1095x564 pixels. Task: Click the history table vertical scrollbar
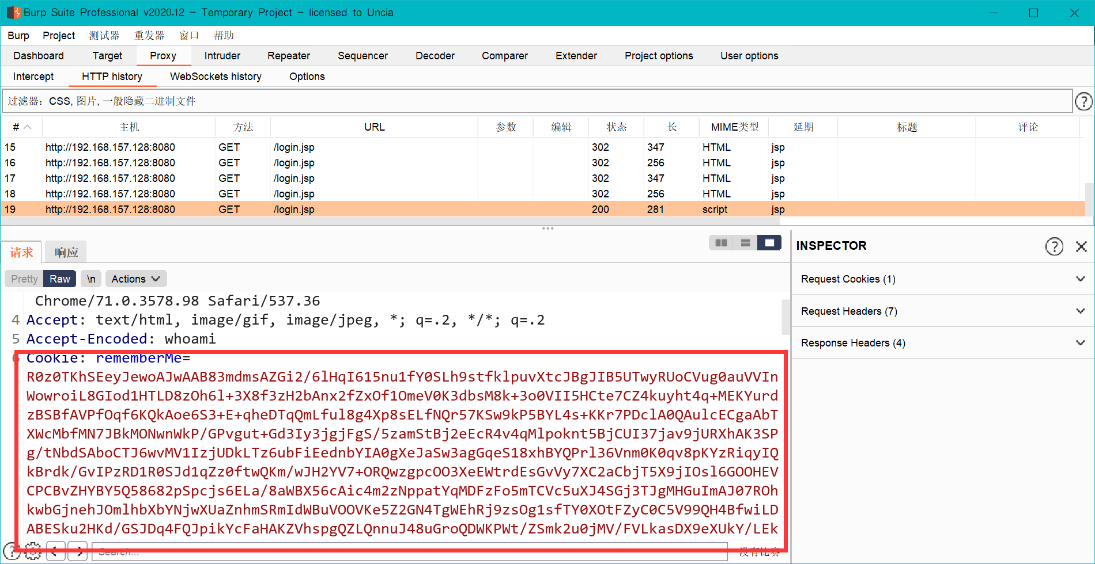coord(1089,200)
